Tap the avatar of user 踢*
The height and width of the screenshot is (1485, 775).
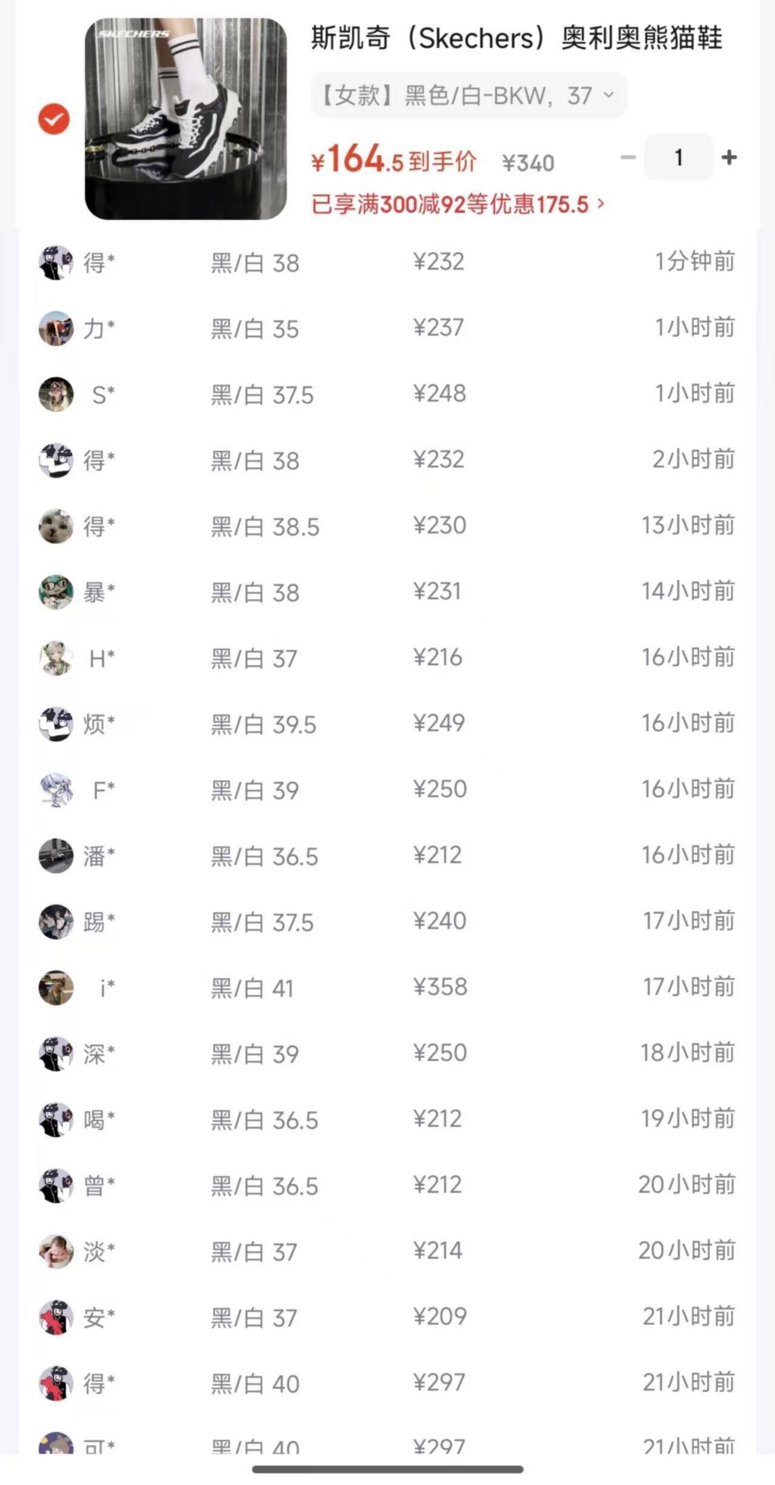point(56,922)
